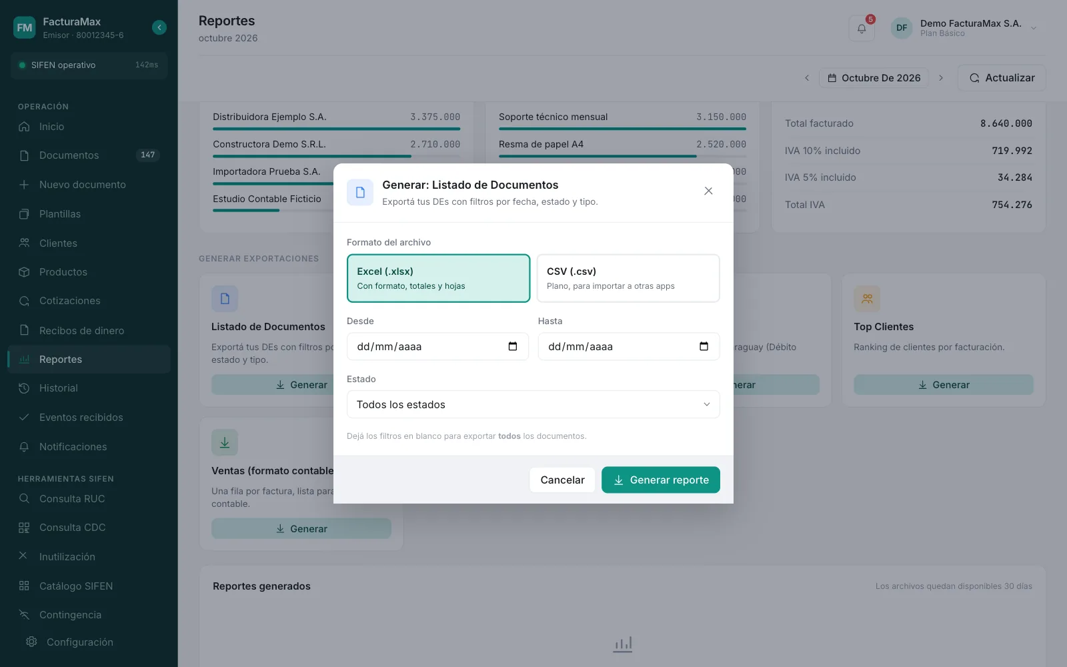Click Generar under Ventas formato contable
The width and height of the screenshot is (1067, 667).
coord(301,529)
